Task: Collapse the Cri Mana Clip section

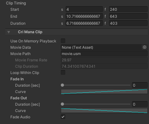Action: coord(9,32)
